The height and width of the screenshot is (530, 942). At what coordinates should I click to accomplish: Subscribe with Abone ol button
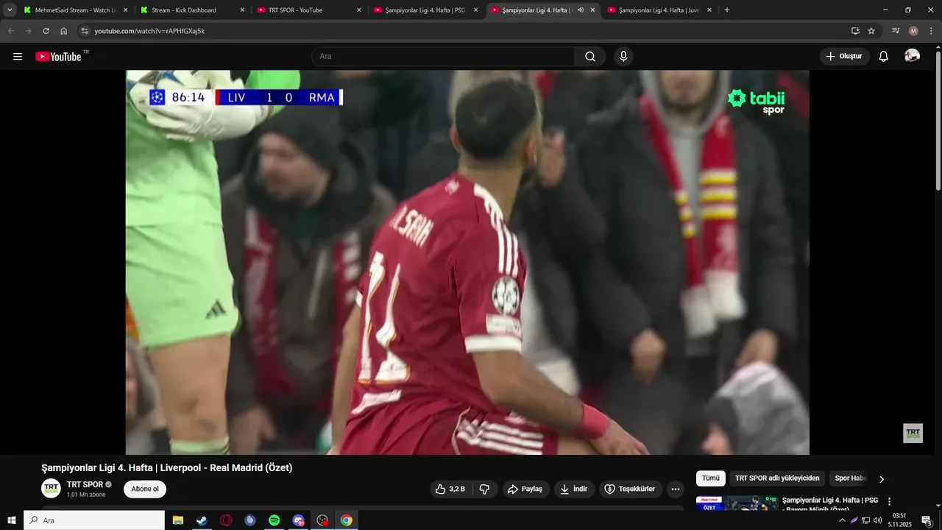point(145,489)
